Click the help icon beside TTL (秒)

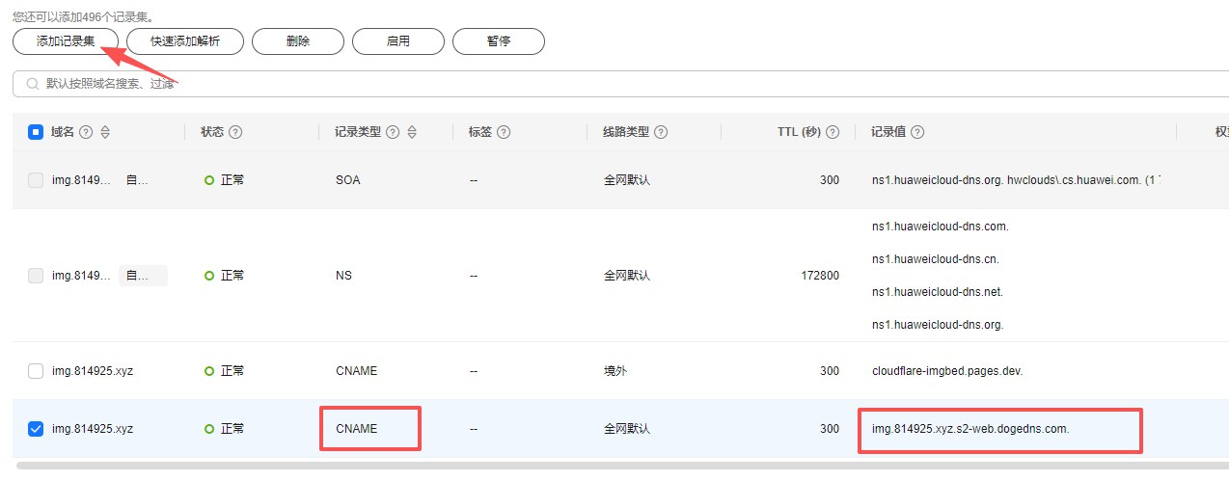point(833,133)
